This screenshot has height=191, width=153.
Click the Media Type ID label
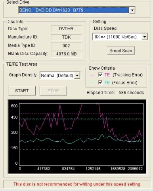(22, 45)
